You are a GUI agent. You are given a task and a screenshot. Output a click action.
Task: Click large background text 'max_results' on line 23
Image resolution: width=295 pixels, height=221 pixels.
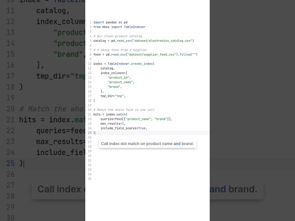60,141
